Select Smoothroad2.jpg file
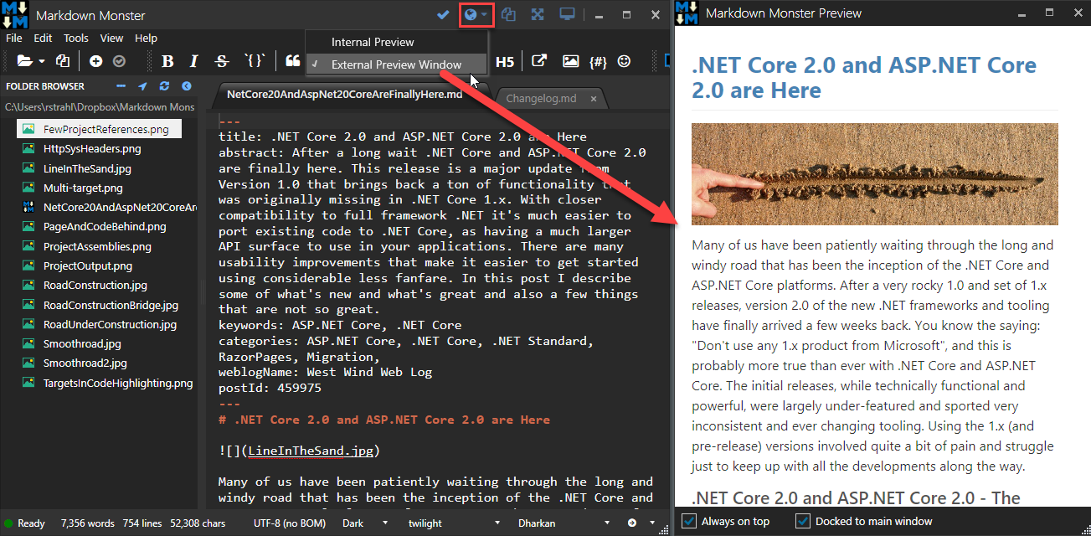 [x=85, y=363]
